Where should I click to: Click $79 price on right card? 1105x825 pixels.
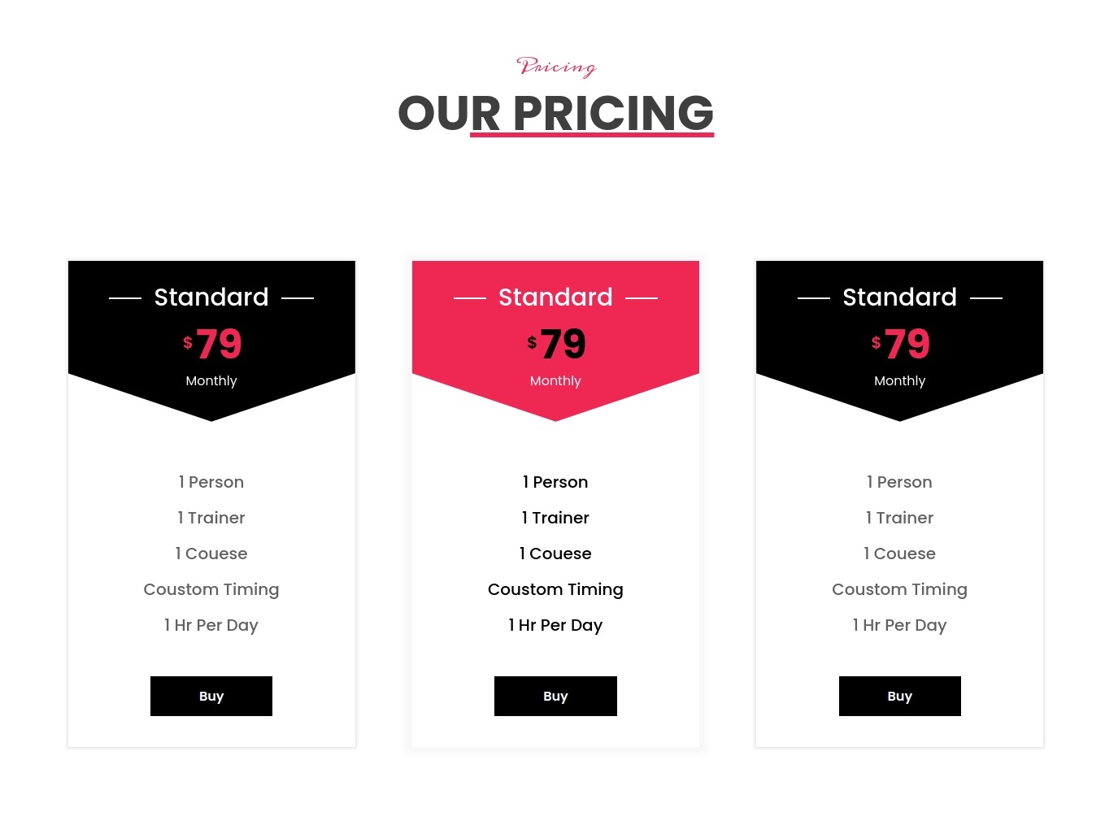[x=900, y=344]
